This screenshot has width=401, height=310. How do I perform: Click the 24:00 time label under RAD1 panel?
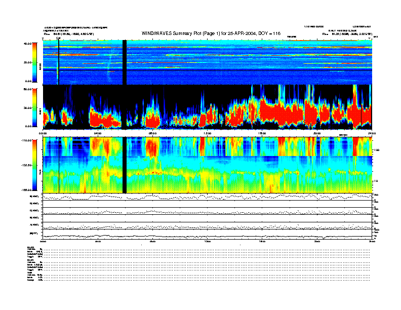[x=371, y=133]
